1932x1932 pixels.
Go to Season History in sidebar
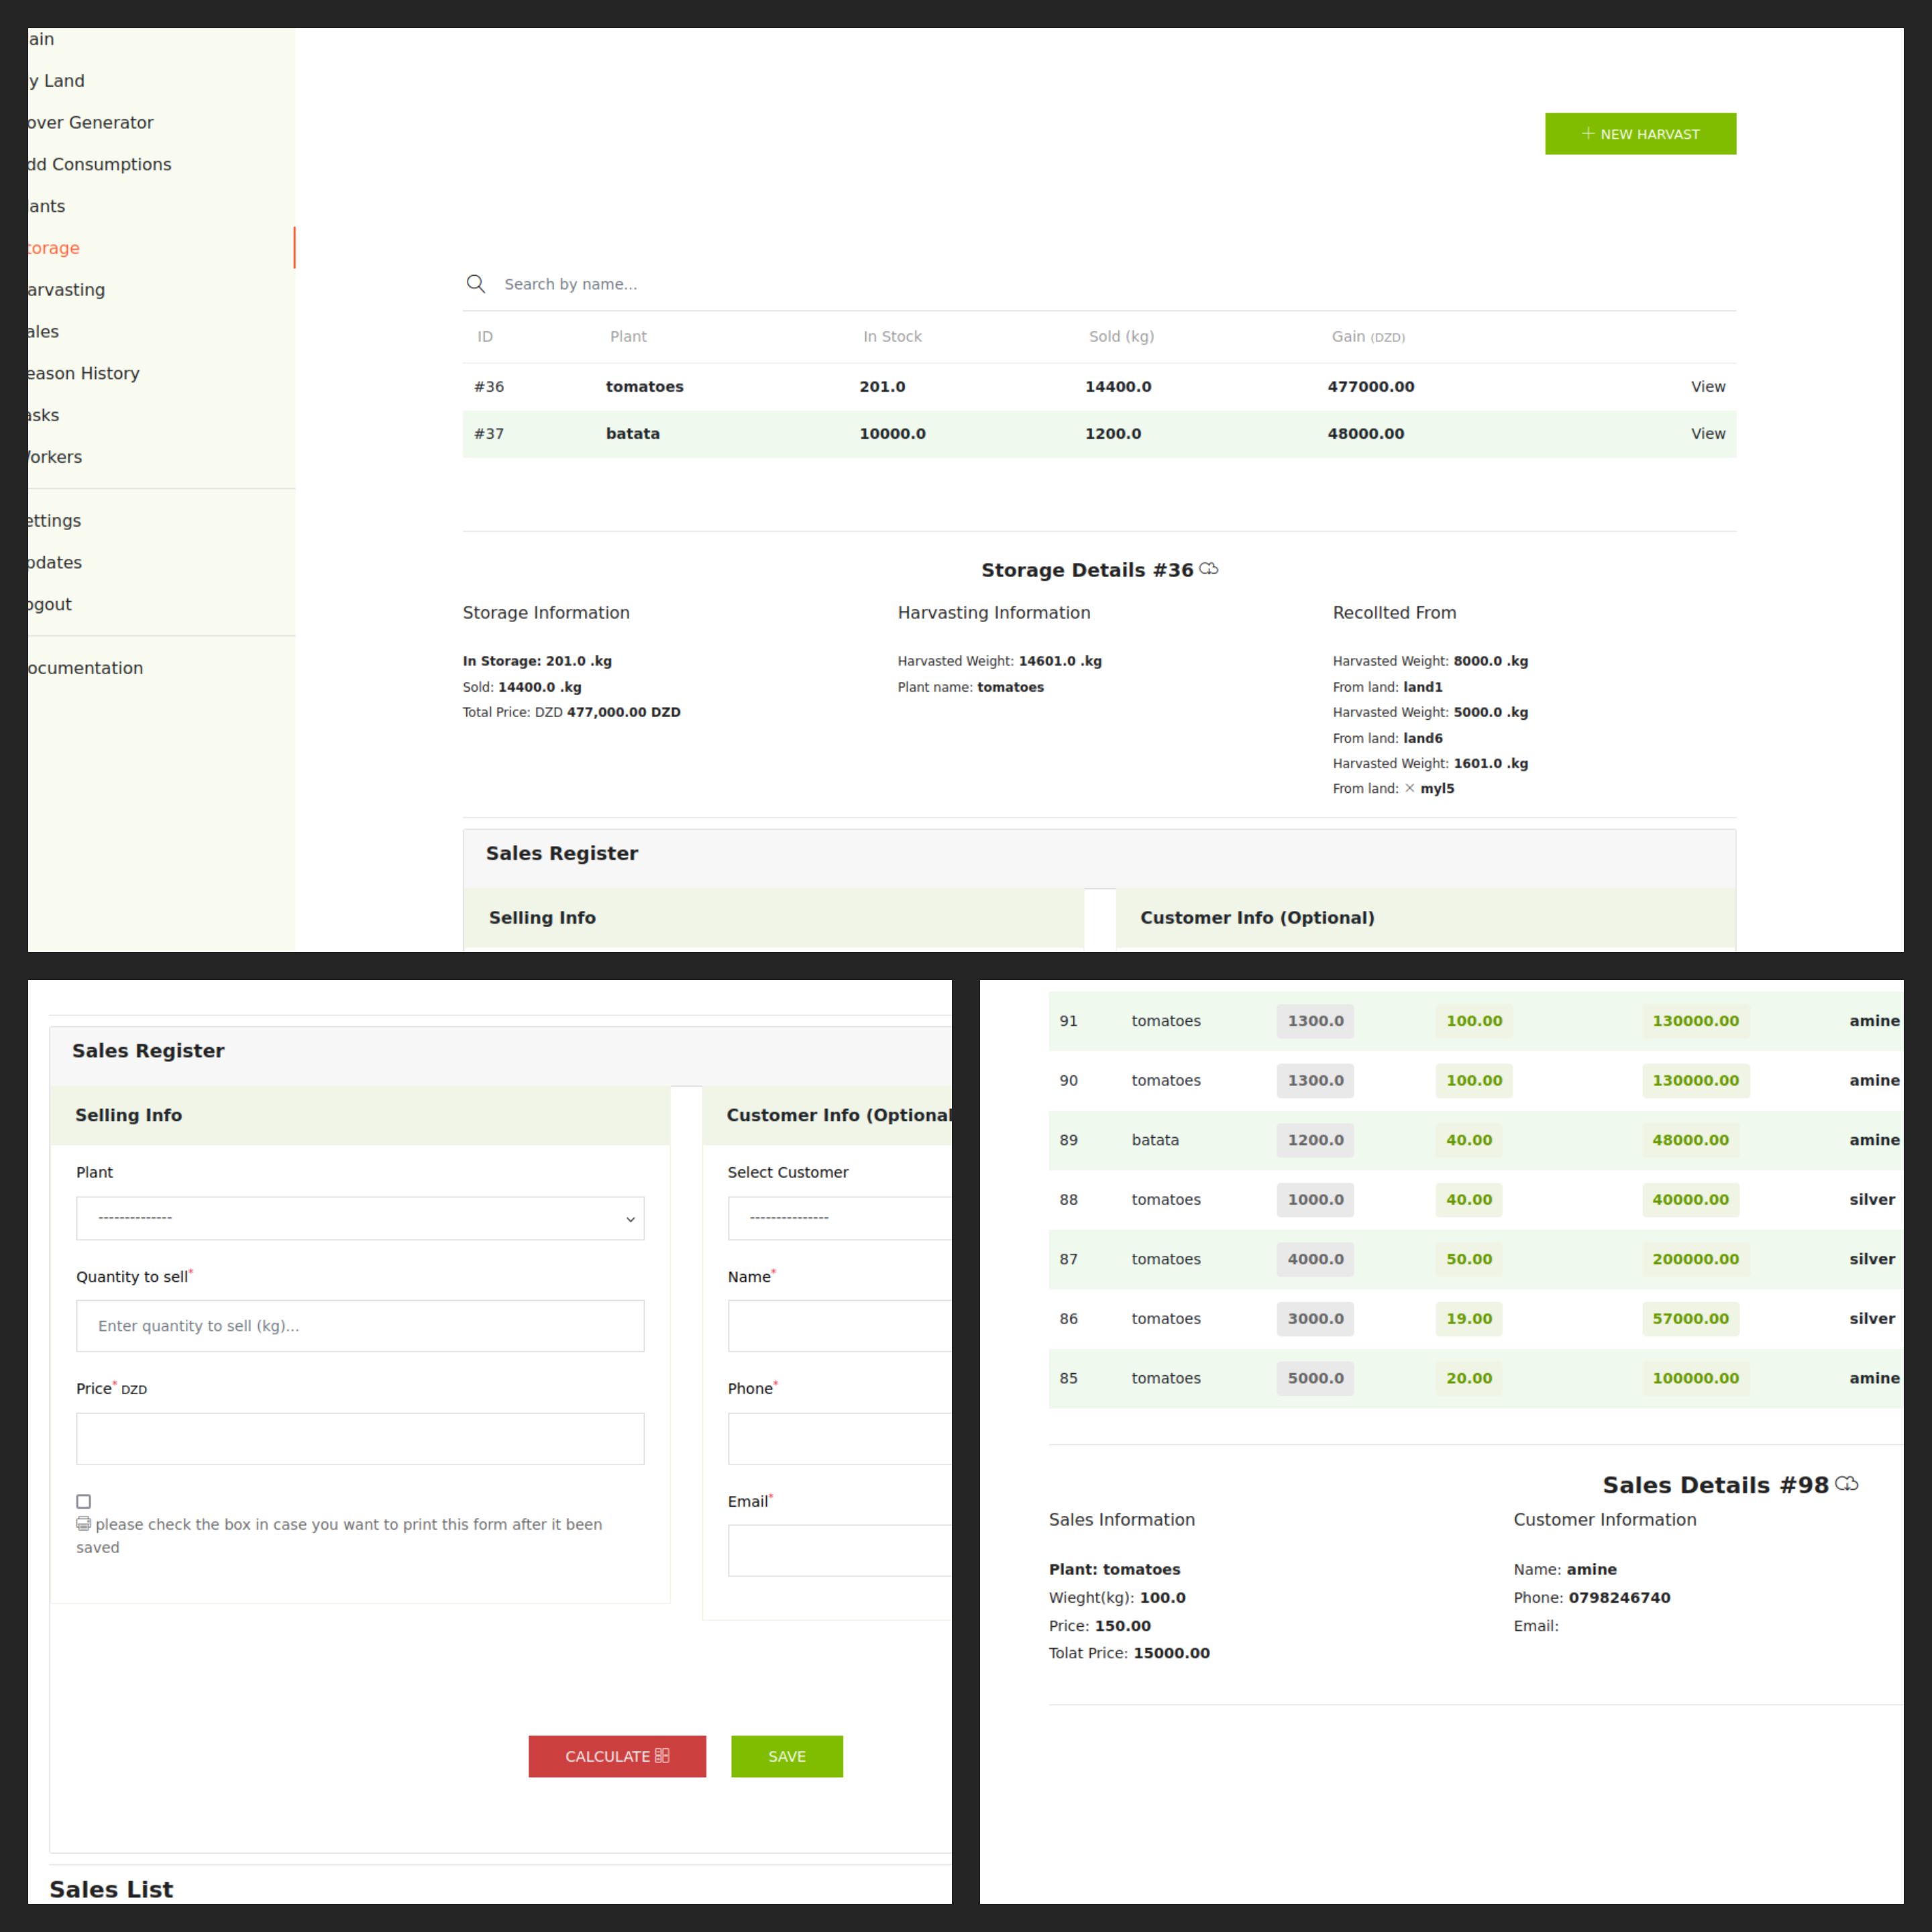pyautogui.click(x=84, y=373)
